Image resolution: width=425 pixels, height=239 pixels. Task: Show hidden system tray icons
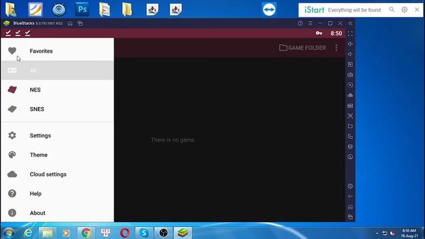(377, 233)
